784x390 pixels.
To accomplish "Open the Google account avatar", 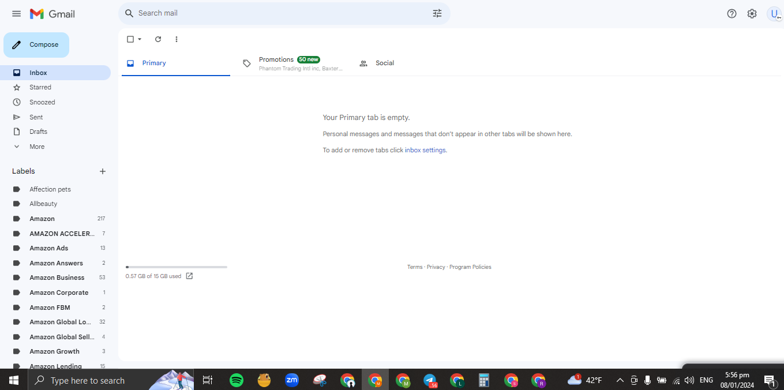I will point(774,14).
